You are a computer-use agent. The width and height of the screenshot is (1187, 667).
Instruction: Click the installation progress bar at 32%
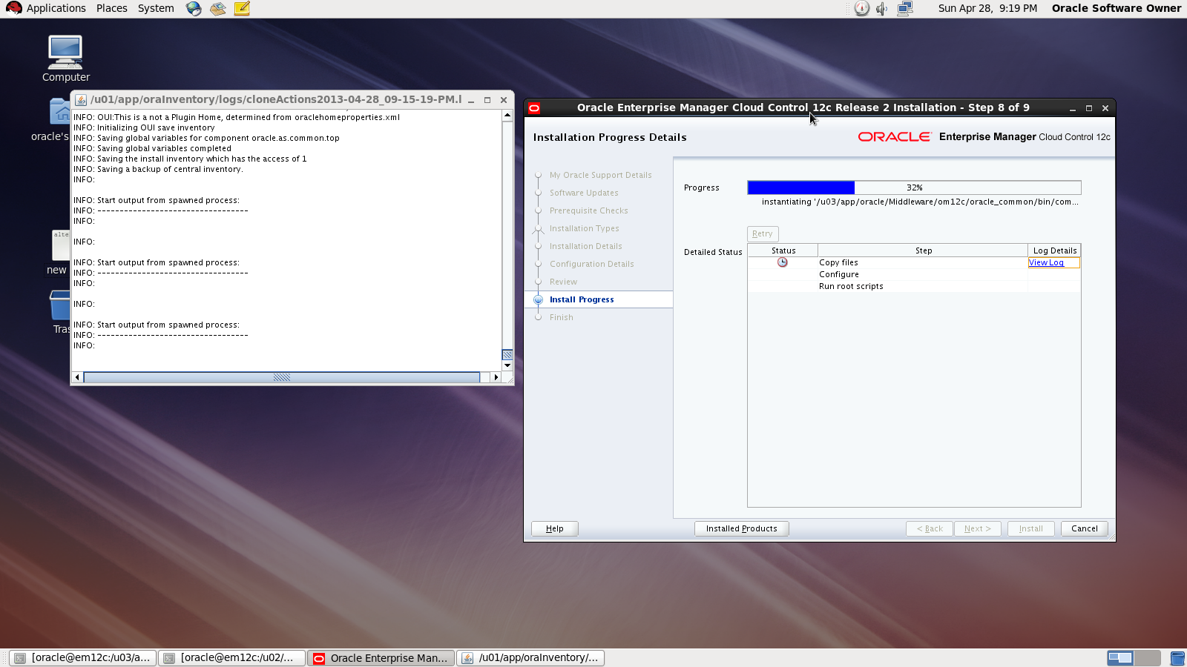914,188
